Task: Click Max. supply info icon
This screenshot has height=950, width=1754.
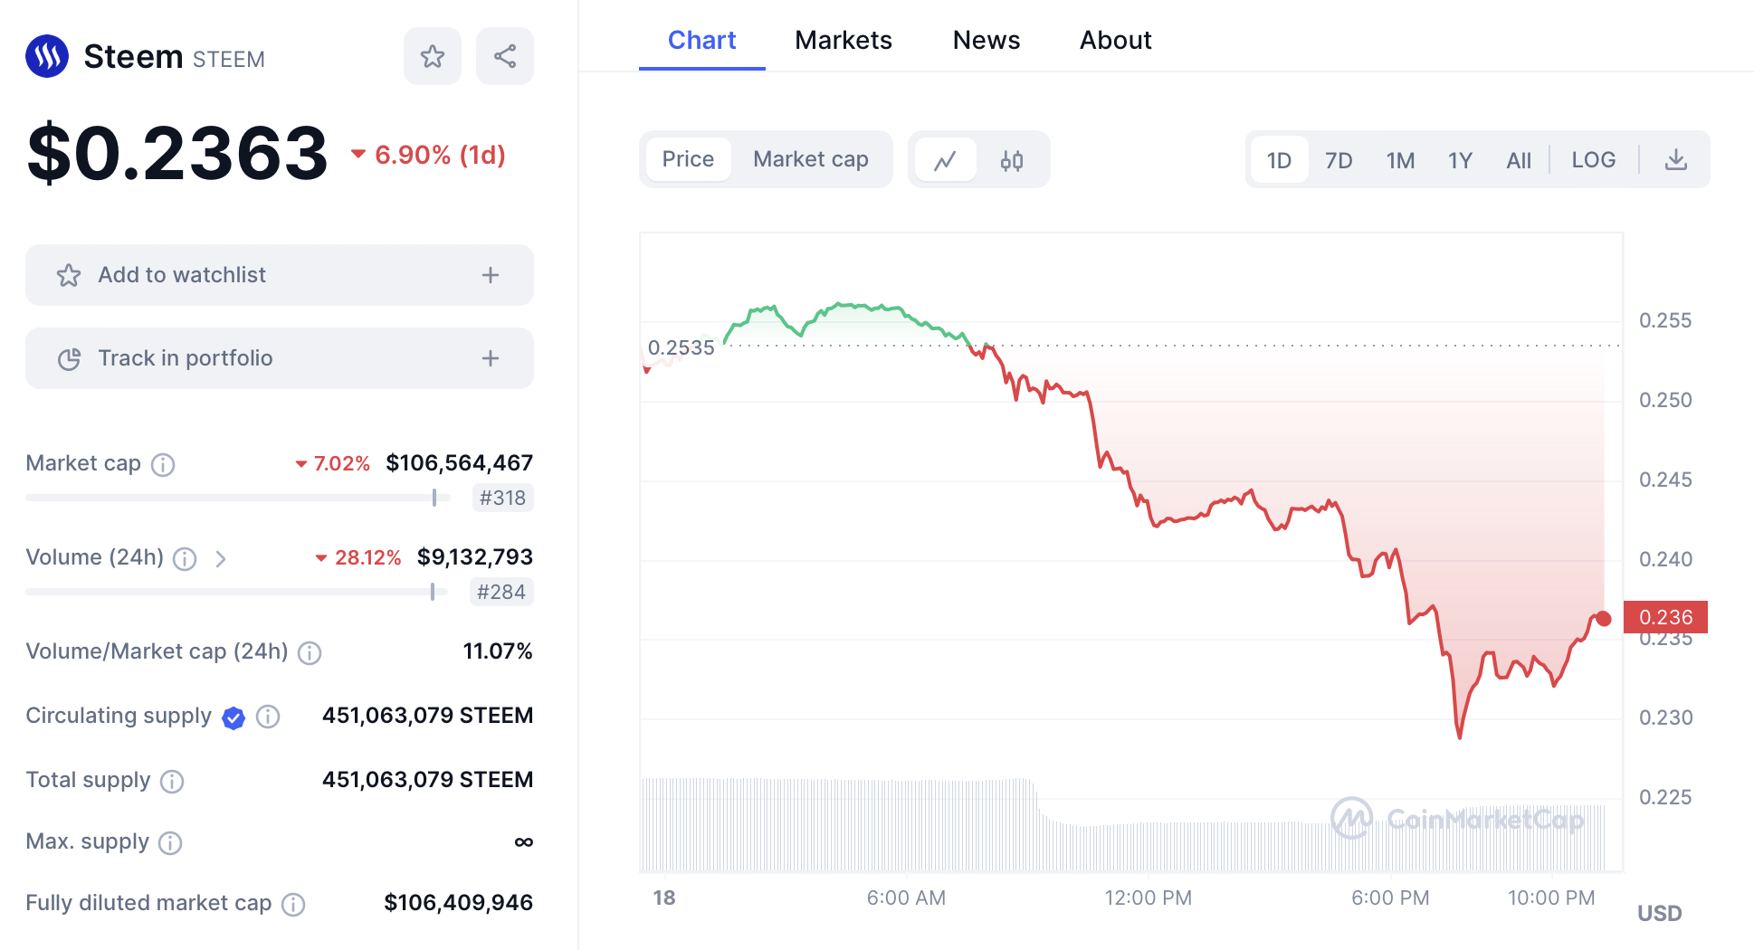Action: (x=170, y=843)
